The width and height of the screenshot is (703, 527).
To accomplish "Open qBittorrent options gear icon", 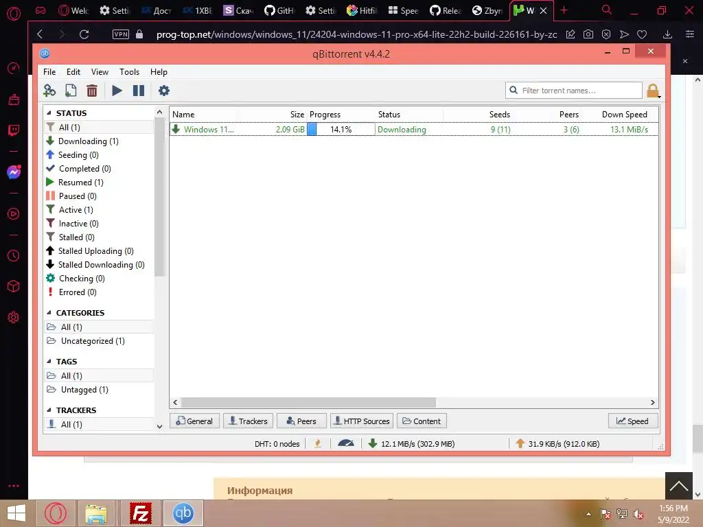I will (164, 91).
